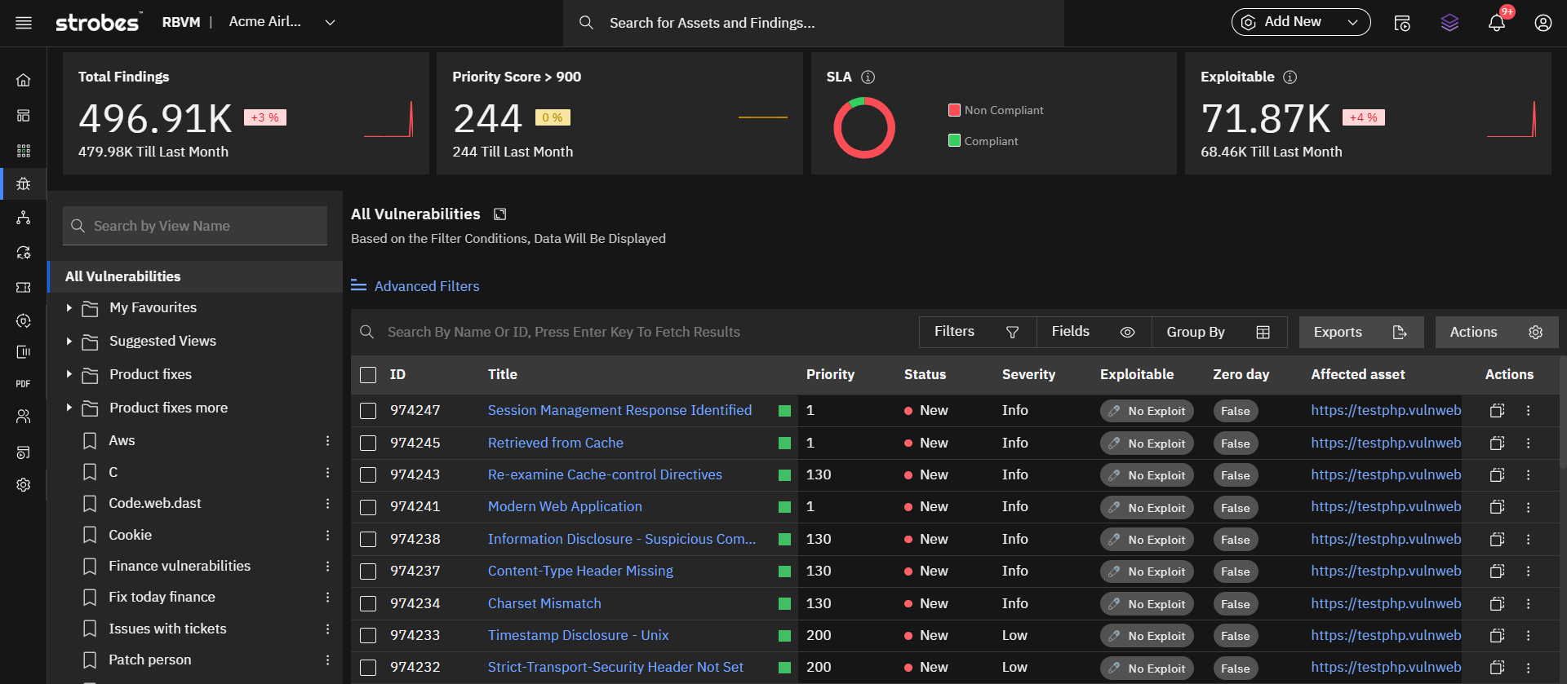
Task: Sort by the Severity column header
Action: click(x=1028, y=375)
